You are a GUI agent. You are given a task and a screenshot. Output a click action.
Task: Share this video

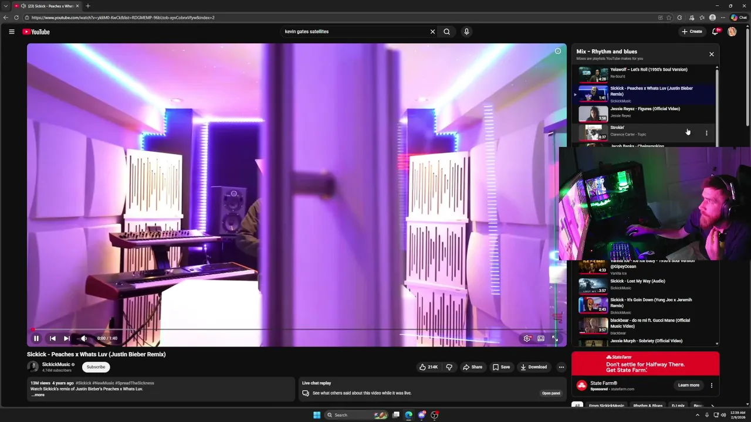472,367
